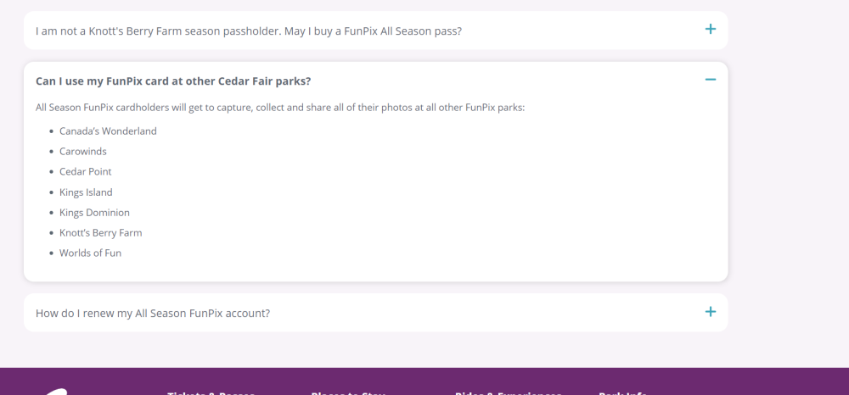
Task: Expand the non-passholder FunPix question plus icon
Action: click(x=711, y=30)
